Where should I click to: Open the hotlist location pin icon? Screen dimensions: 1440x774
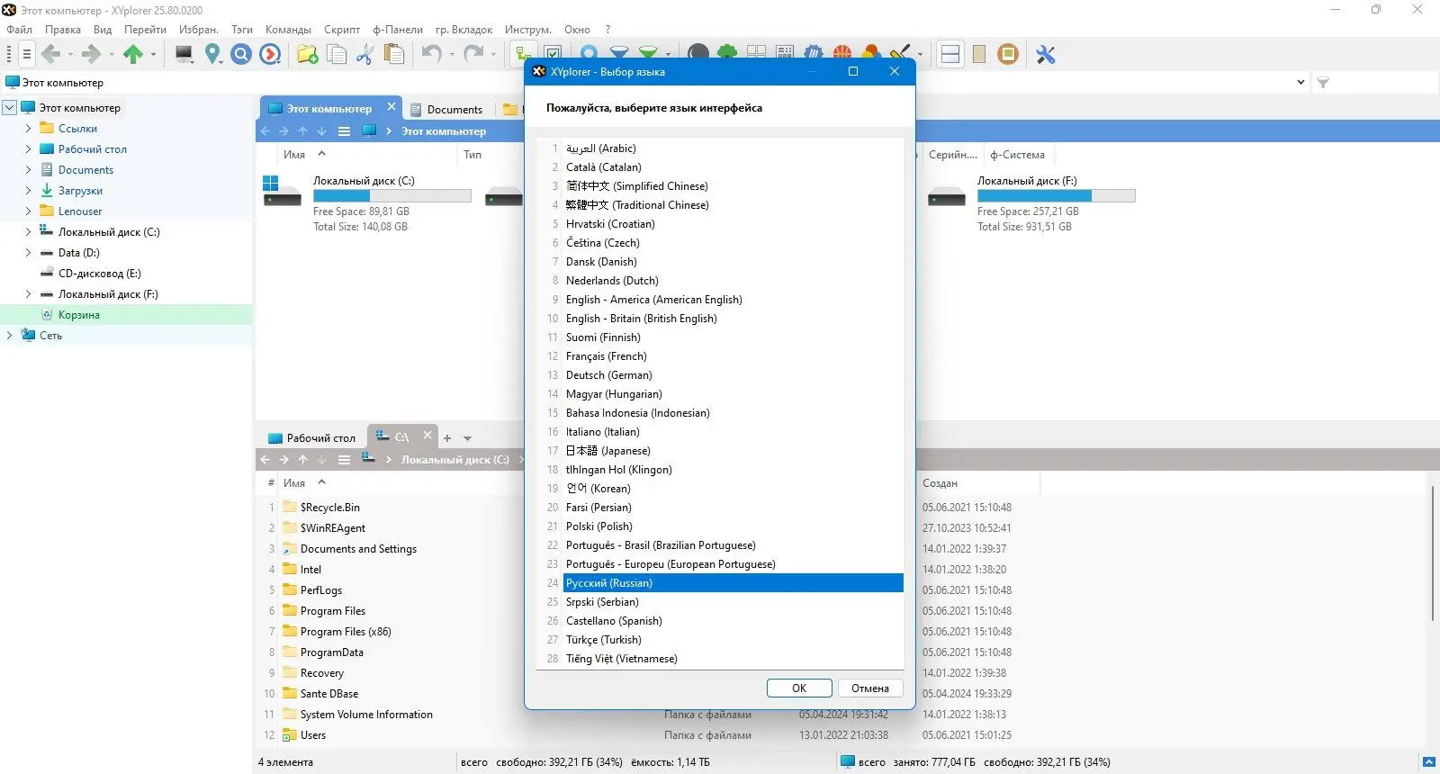212,55
